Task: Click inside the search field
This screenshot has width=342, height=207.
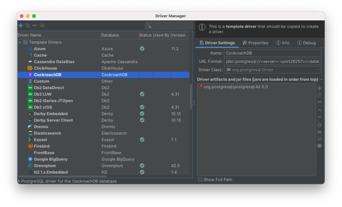Action: pos(170,25)
